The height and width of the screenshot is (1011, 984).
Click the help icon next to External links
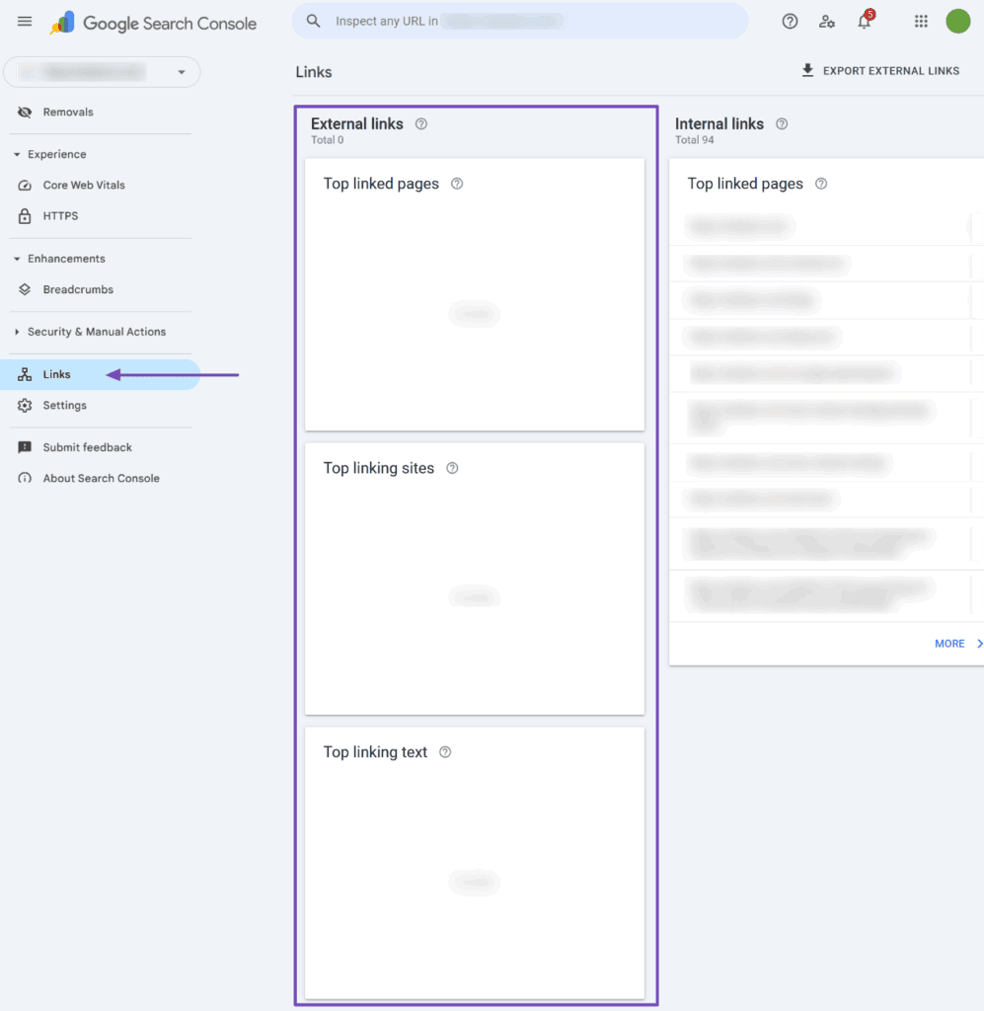[420, 123]
